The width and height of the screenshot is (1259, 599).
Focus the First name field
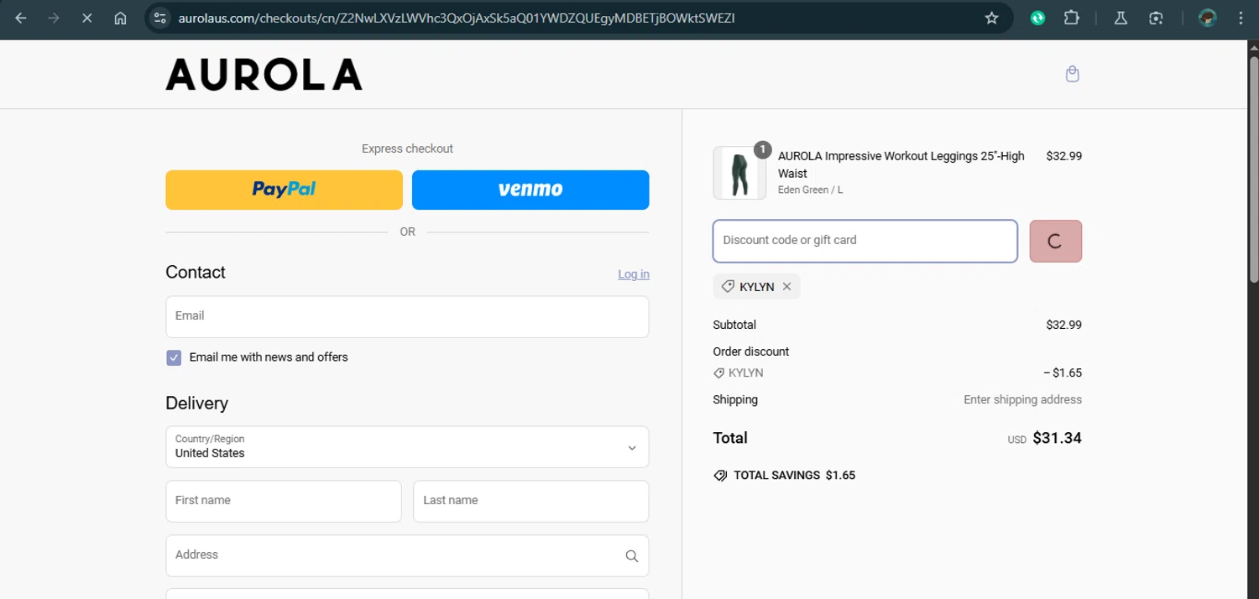284,501
